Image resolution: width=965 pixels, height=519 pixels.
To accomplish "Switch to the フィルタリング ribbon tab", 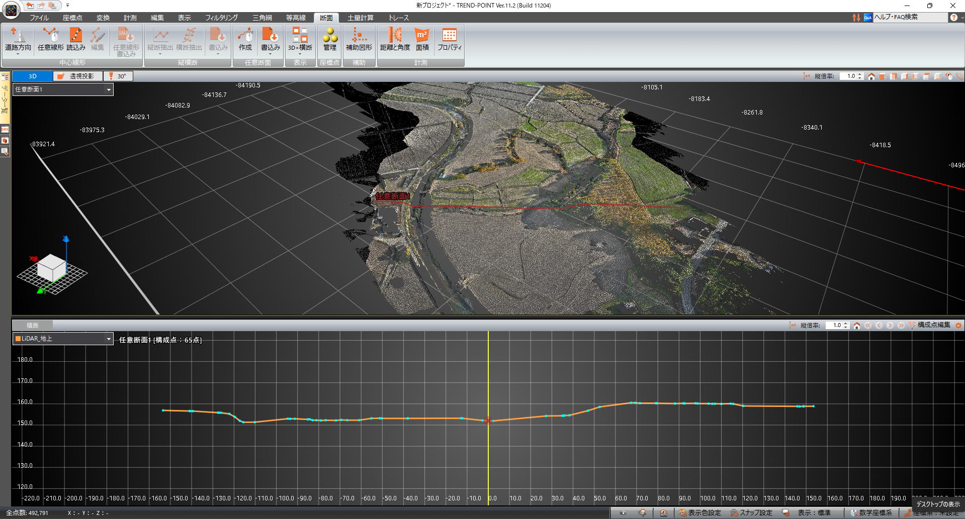I will coord(221,18).
